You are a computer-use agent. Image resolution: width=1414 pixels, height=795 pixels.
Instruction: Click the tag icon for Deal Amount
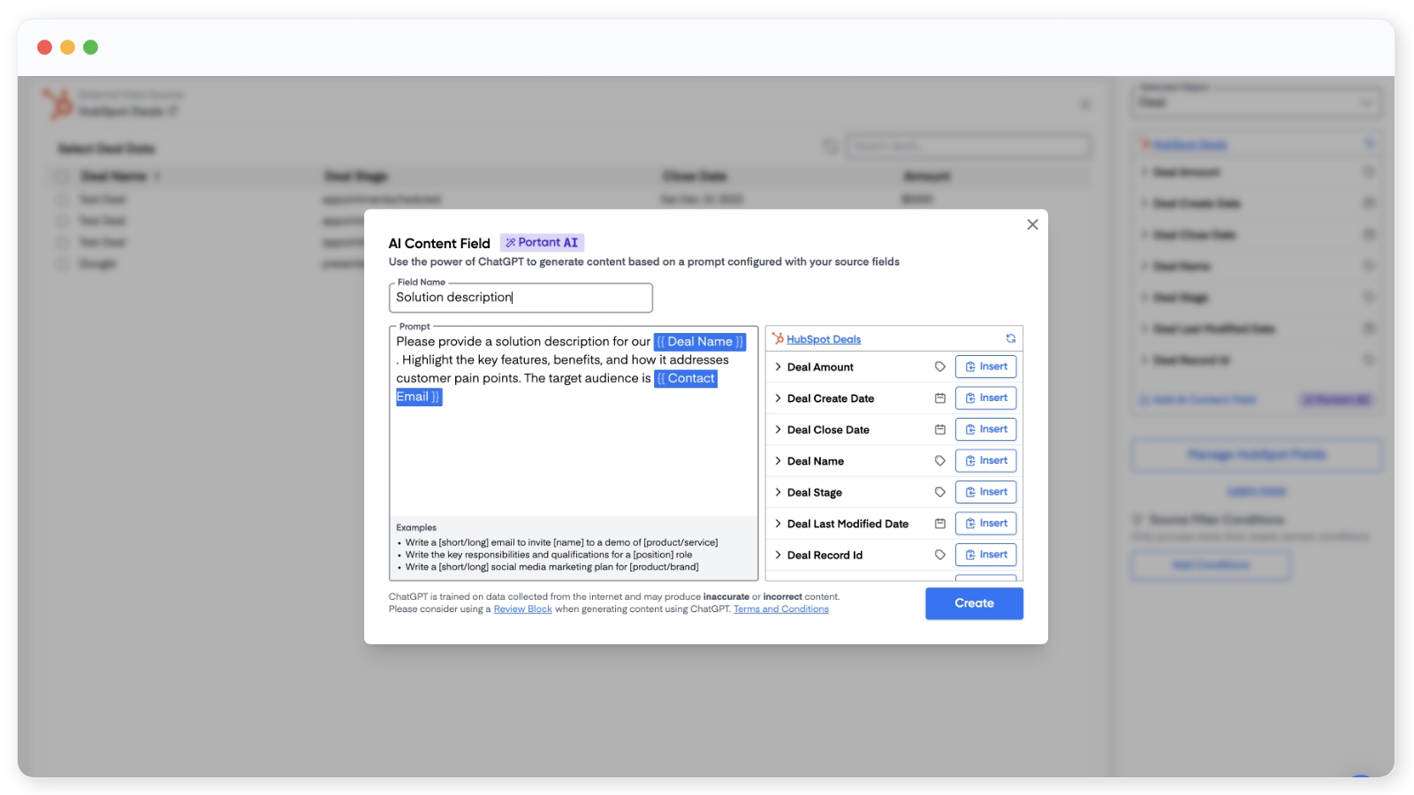click(x=939, y=367)
